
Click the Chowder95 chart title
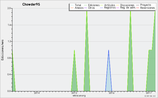click(x=31, y=4)
